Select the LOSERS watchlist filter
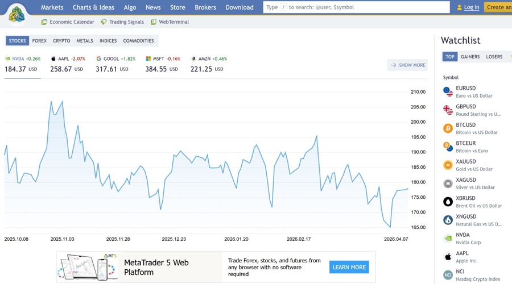 point(494,57)
